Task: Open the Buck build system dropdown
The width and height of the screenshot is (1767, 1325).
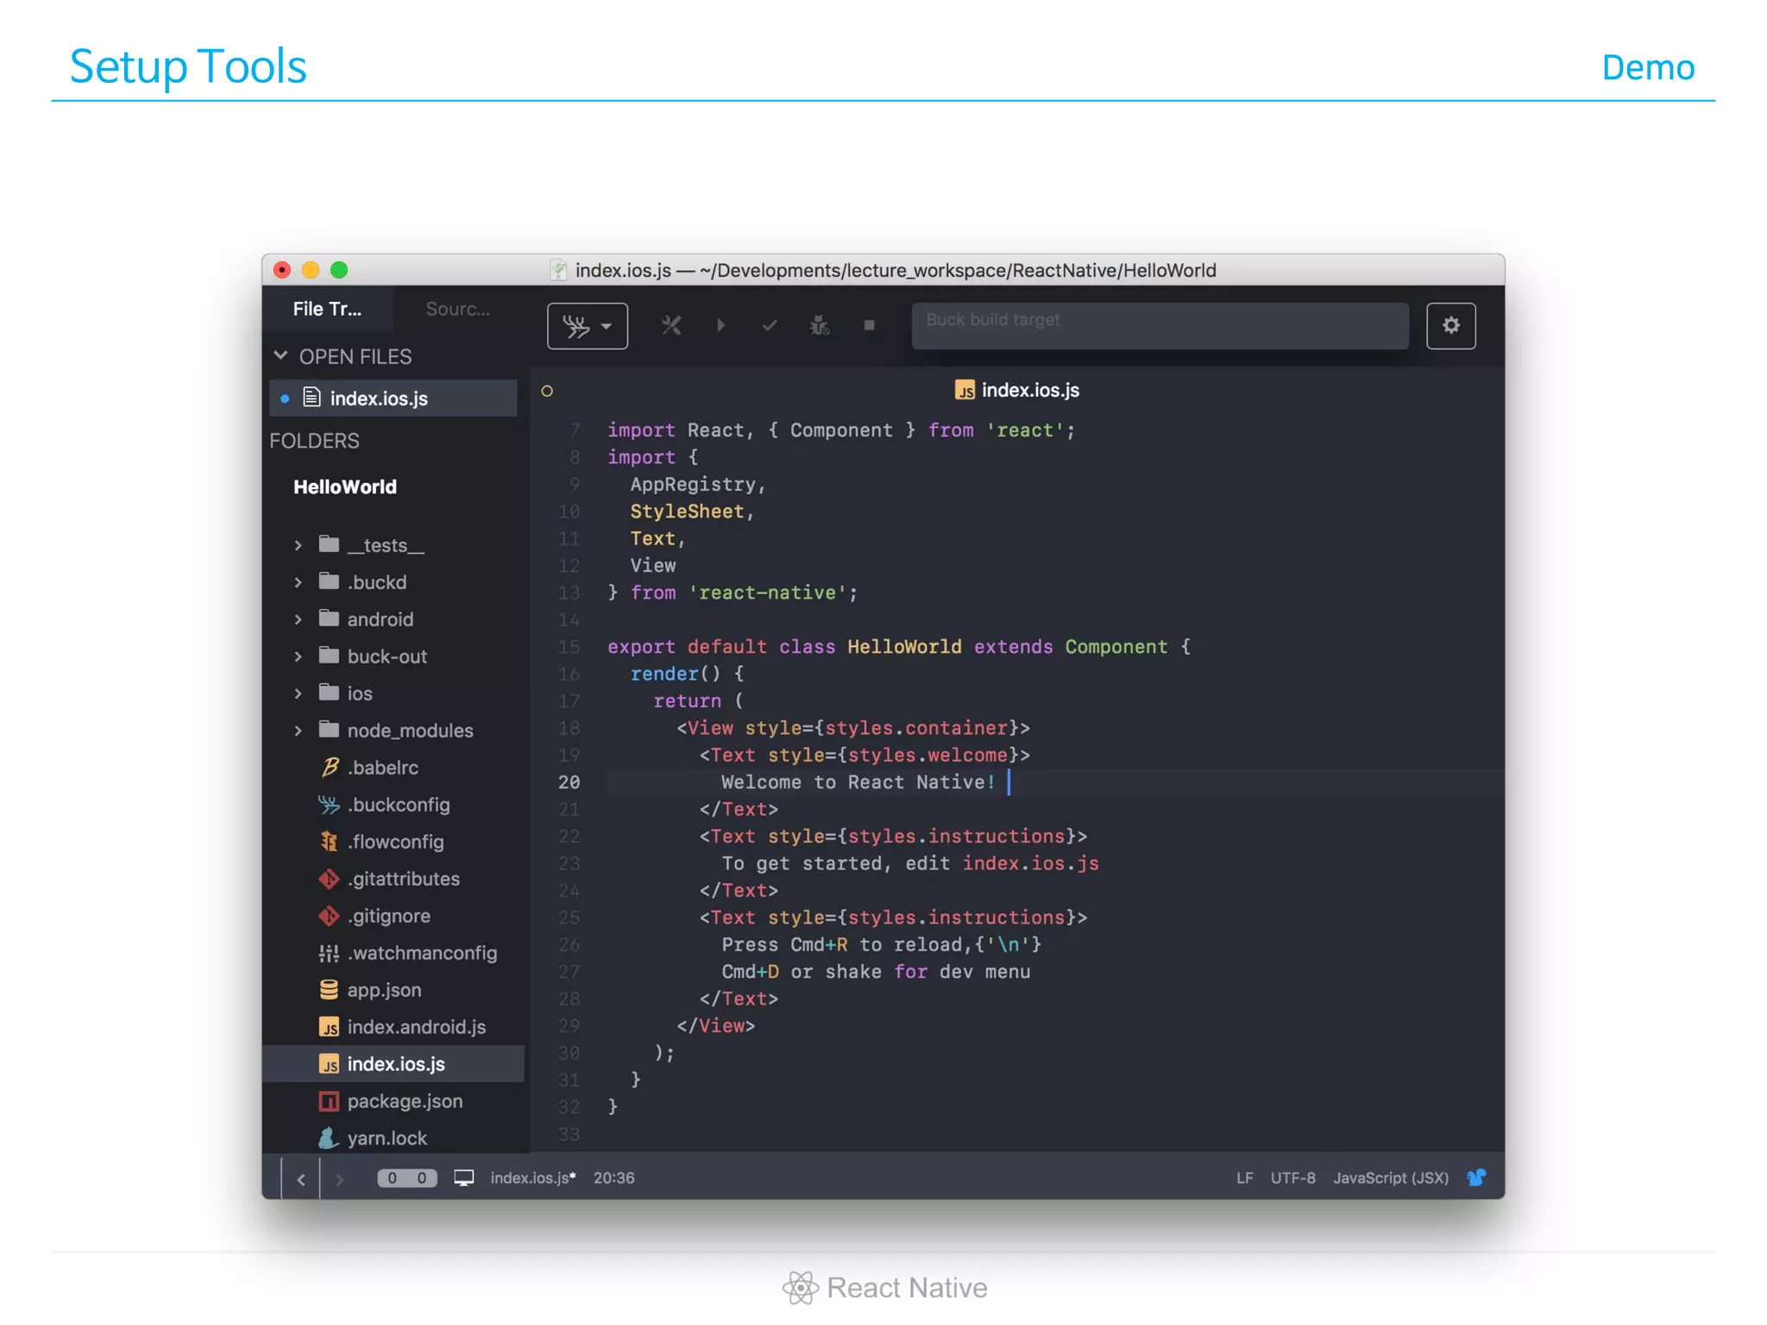Action: pos(587,326)
